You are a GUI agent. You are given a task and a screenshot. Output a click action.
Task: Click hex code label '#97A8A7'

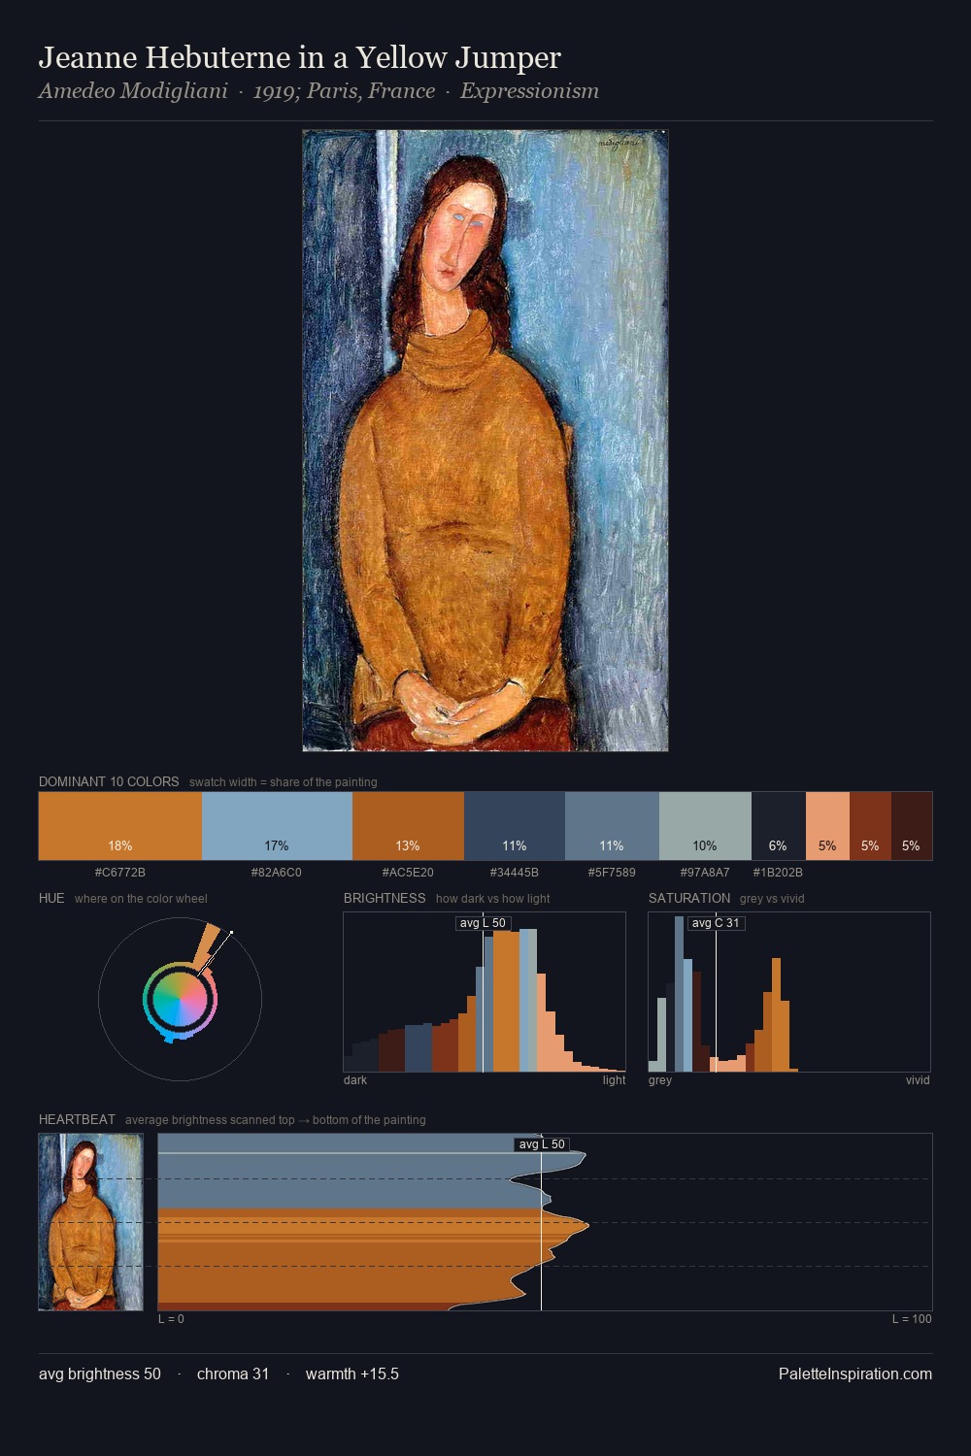[x=705, y=872]
